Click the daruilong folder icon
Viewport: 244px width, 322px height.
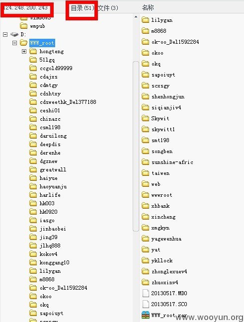click(x=33, y=136)
